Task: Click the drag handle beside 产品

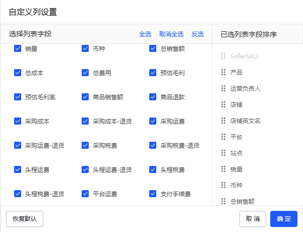Action: click(223, 72)
